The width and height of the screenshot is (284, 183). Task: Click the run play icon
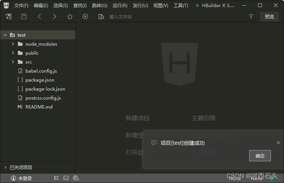85,17
